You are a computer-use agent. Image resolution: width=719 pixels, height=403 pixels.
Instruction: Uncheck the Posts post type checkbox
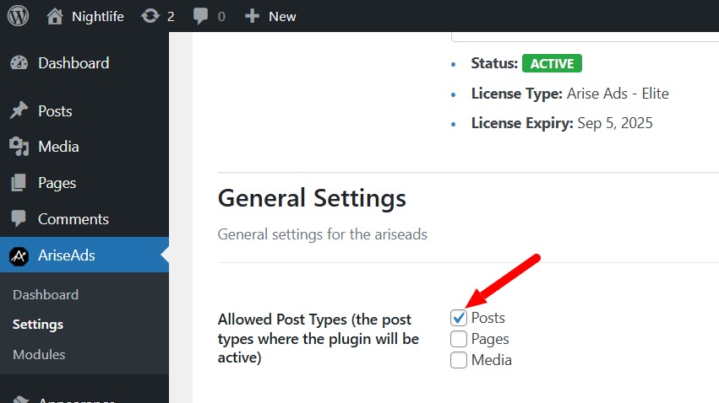[x=459, y=318]
